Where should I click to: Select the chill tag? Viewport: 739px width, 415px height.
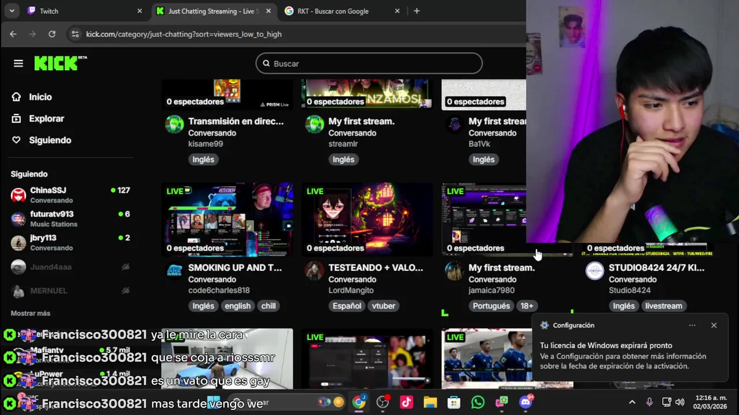click(x=268, y=306)
